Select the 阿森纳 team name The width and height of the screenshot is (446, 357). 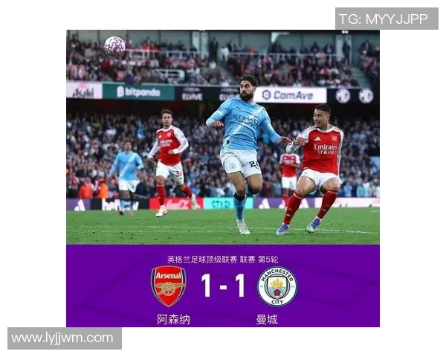point(173,319)
